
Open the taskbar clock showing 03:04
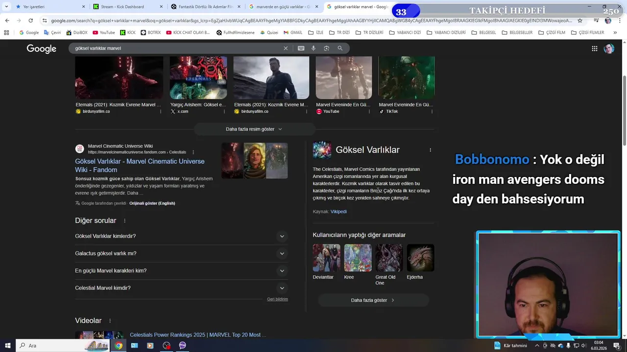[599, 345]
